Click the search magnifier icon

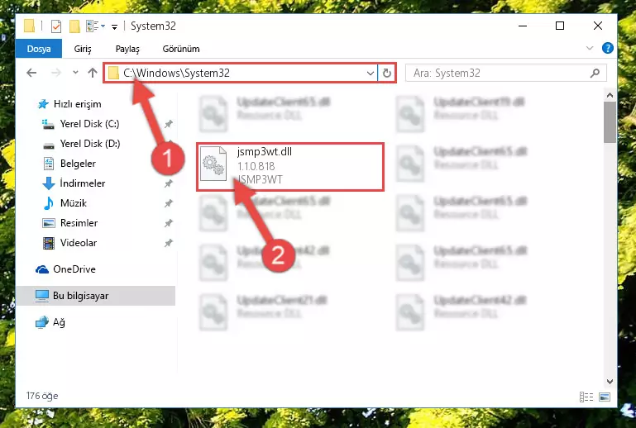tap(595, 73)
